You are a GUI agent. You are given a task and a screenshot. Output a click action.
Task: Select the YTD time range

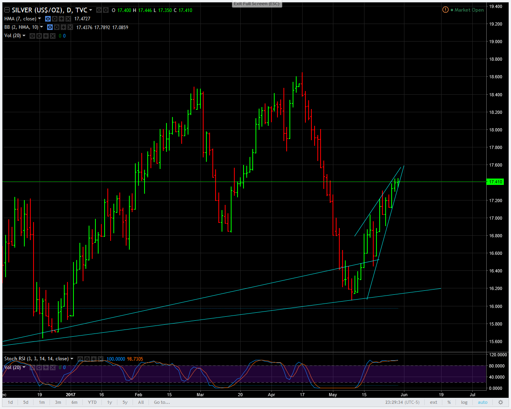click(92, 402)
